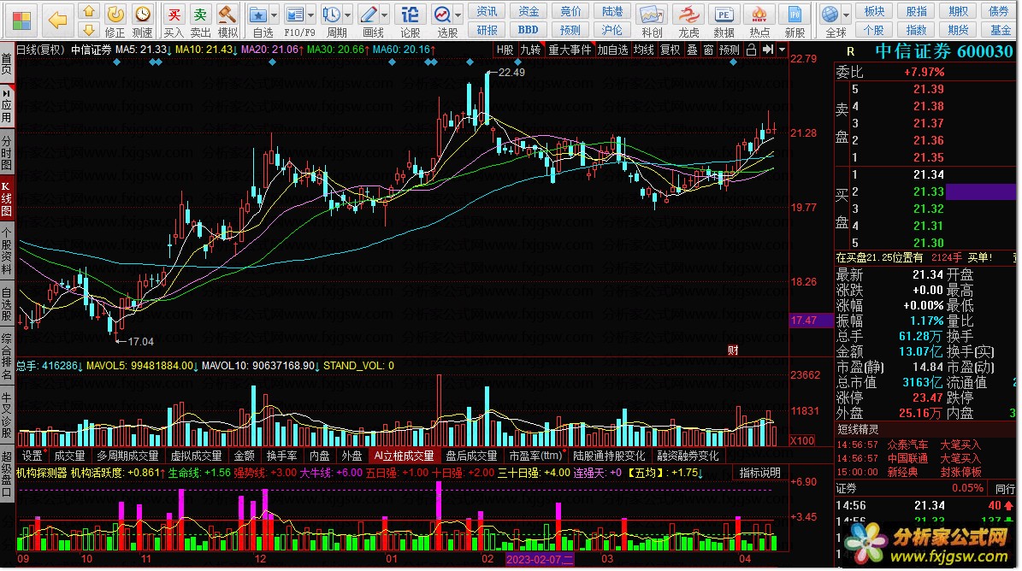Toggle 九转 indicator on chart toolbar
This screenshot has width=1022, height=571.
[530, 50]
